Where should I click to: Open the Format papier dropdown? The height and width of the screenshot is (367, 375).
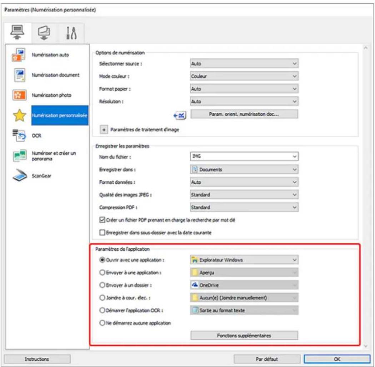tap(244, 89)
